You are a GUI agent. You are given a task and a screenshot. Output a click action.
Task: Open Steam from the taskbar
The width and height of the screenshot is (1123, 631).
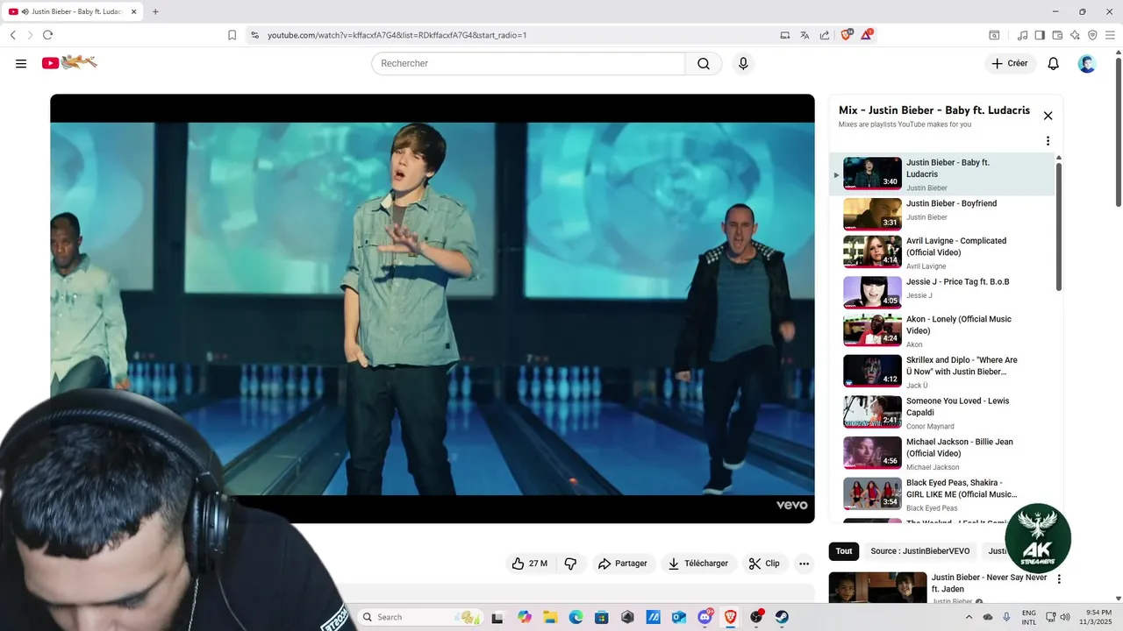782,617
